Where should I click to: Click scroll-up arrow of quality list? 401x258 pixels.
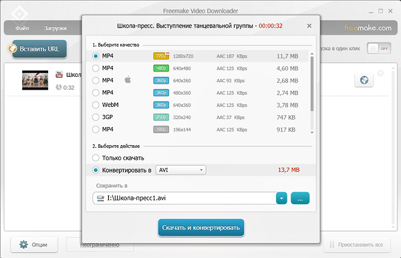(x=311, y=54)
